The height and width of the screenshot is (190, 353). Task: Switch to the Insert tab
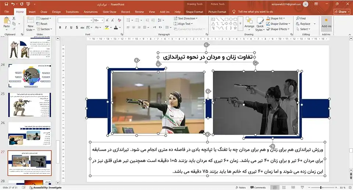[x=32, y=12]
